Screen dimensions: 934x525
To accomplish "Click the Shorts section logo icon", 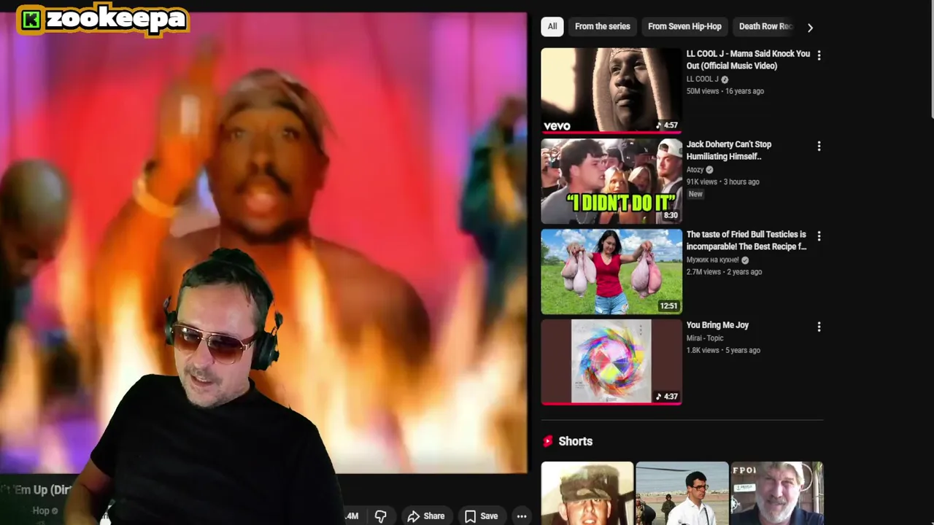I will pos(548,441).
